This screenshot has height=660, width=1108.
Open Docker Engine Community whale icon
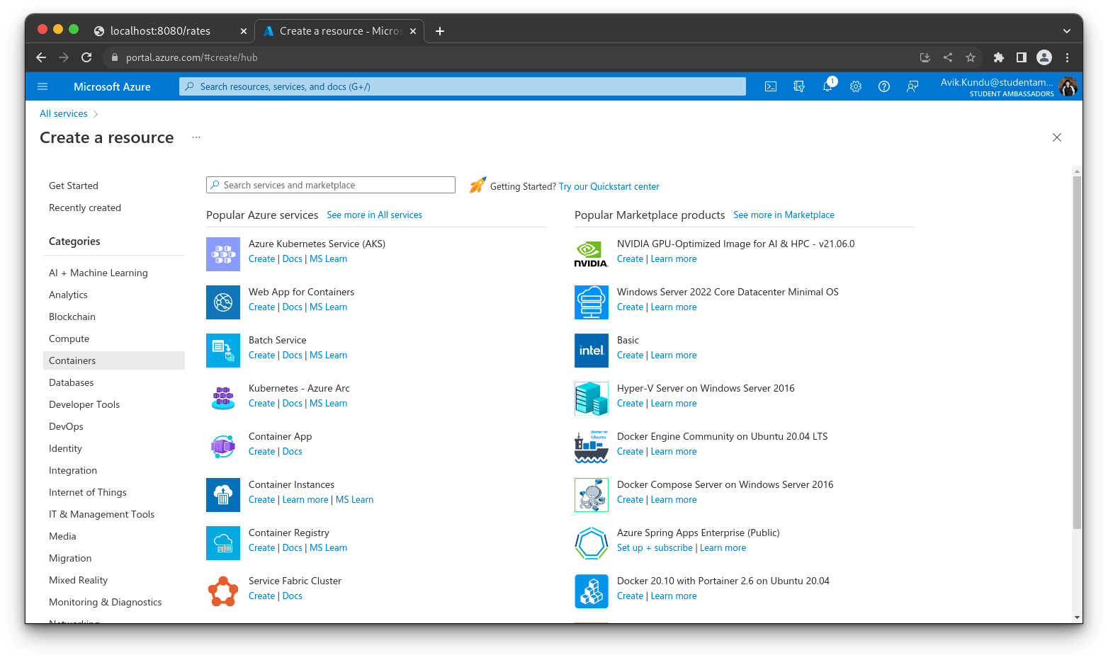[591, 447]
